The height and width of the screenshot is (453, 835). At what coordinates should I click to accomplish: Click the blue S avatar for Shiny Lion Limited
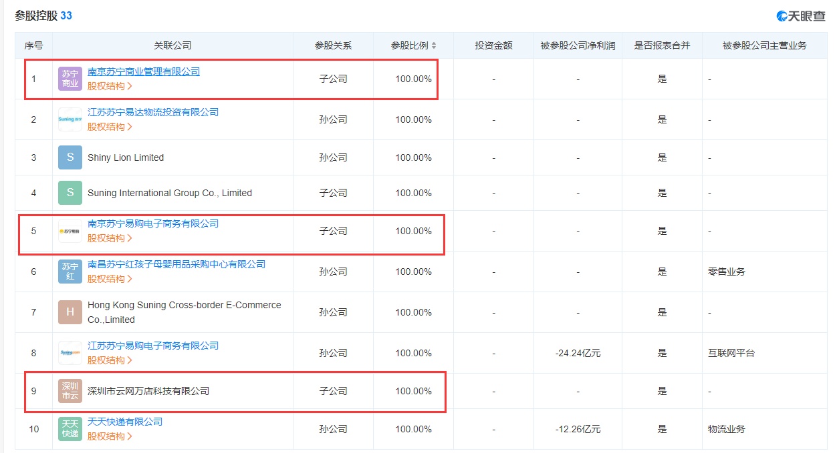70,157
